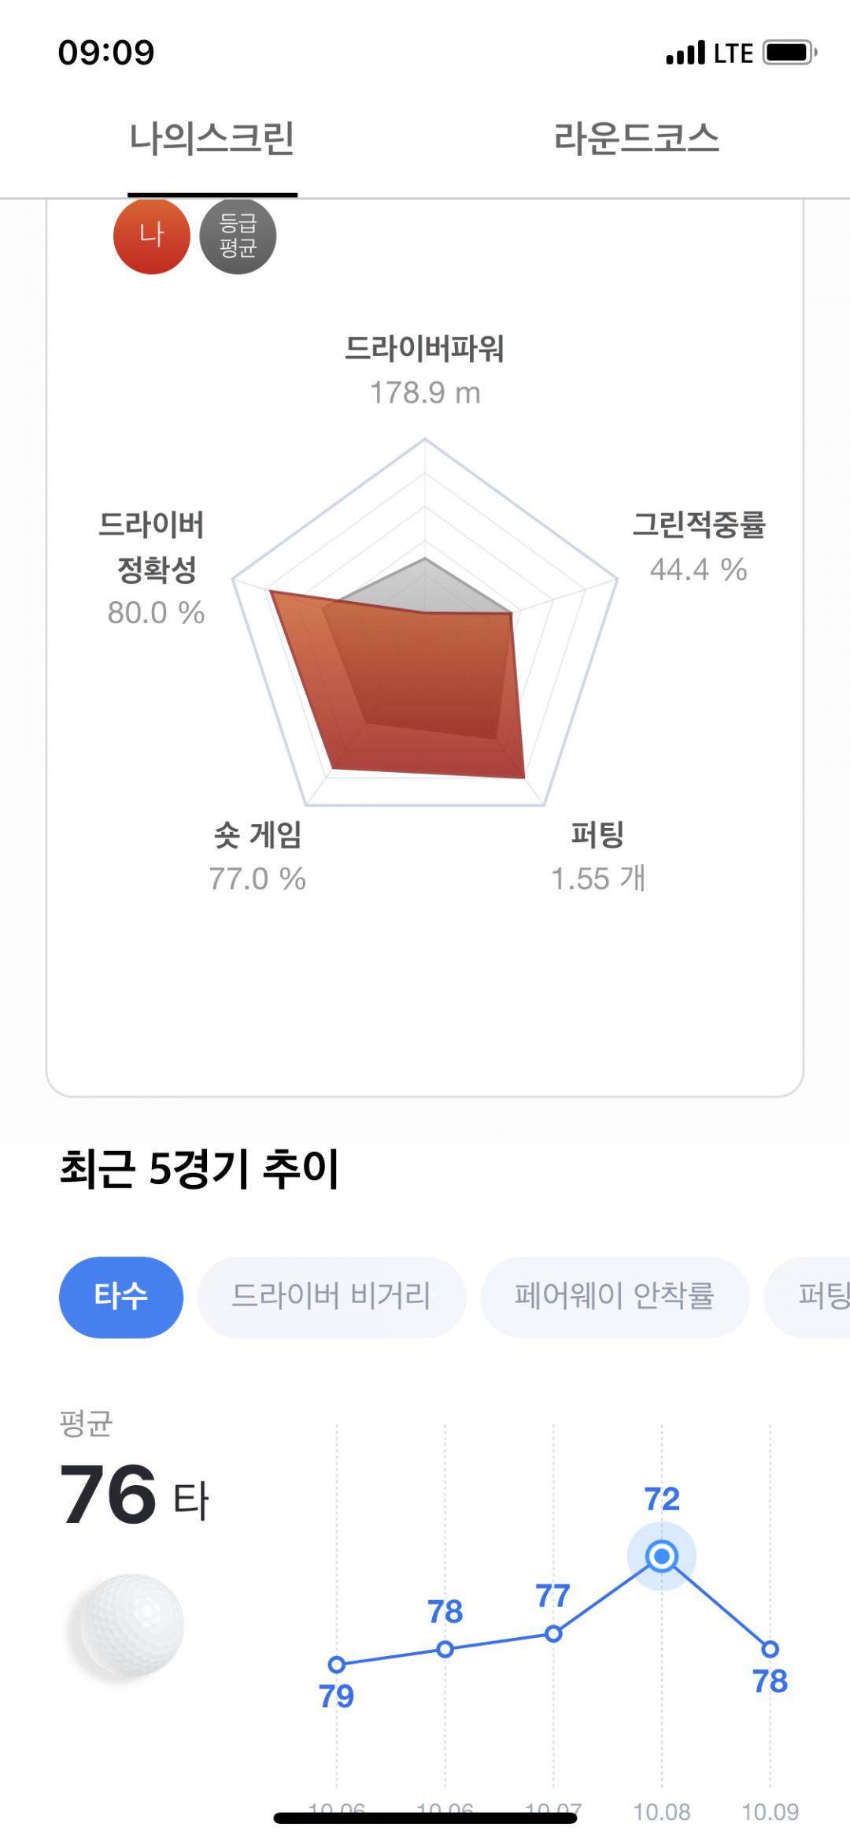850x1842 pixels.
Task: Select the 드라이버 비거리 chip
Action: (x=331, y=1296)
